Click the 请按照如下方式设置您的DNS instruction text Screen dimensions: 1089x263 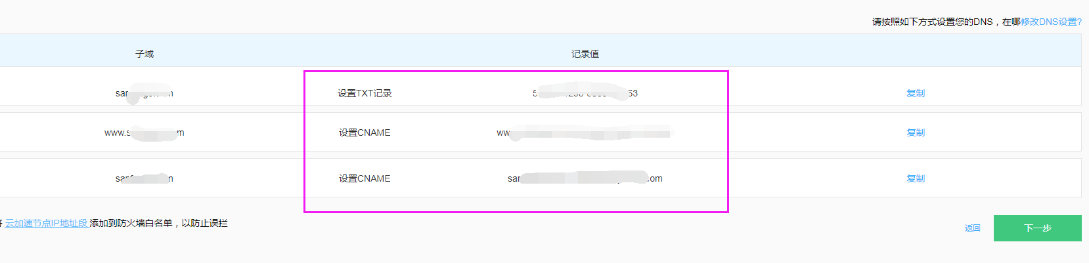932,22
